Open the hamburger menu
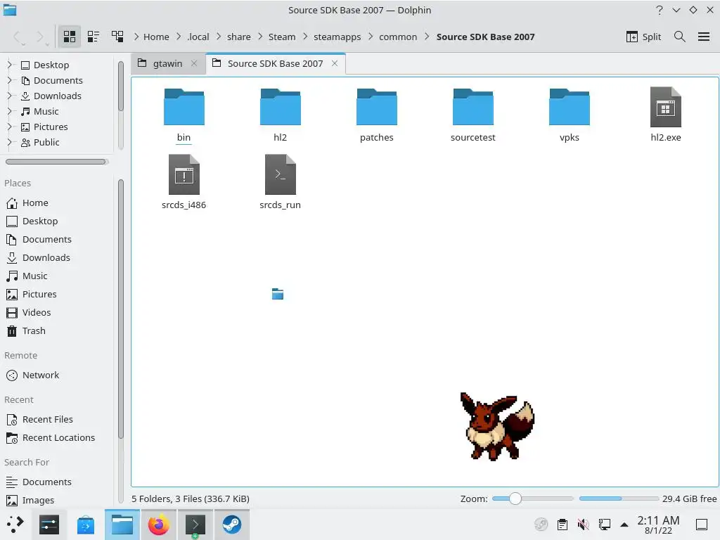Screen dimensions: 720x540 pos(704,37)
